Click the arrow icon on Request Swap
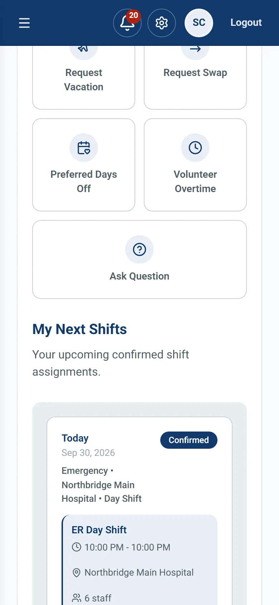The height and width of the screenshot is (605, 279). coord(195,49)
